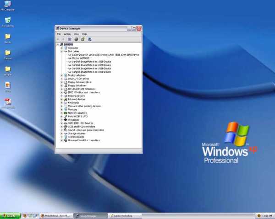Select the Processors label
Viewport: 275px width, 219px height.
(x=74, y=120)
